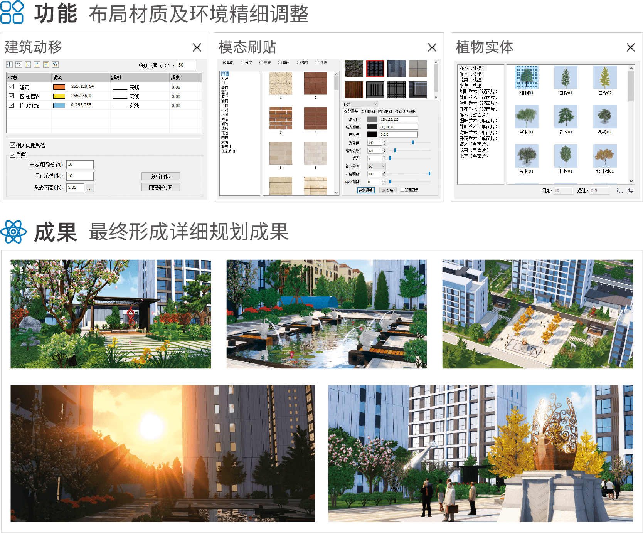Click the 不透明度 slider handle
Image resolution: width=643 pixels, height=533 pixels.
click(429, 173)
